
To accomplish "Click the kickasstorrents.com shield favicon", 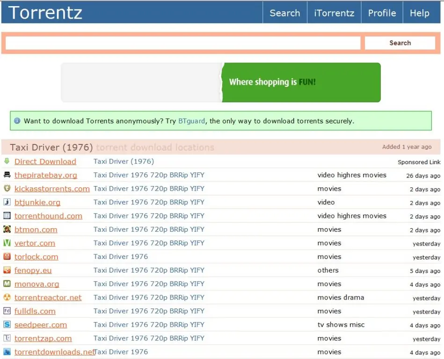I will coord(7,188).
